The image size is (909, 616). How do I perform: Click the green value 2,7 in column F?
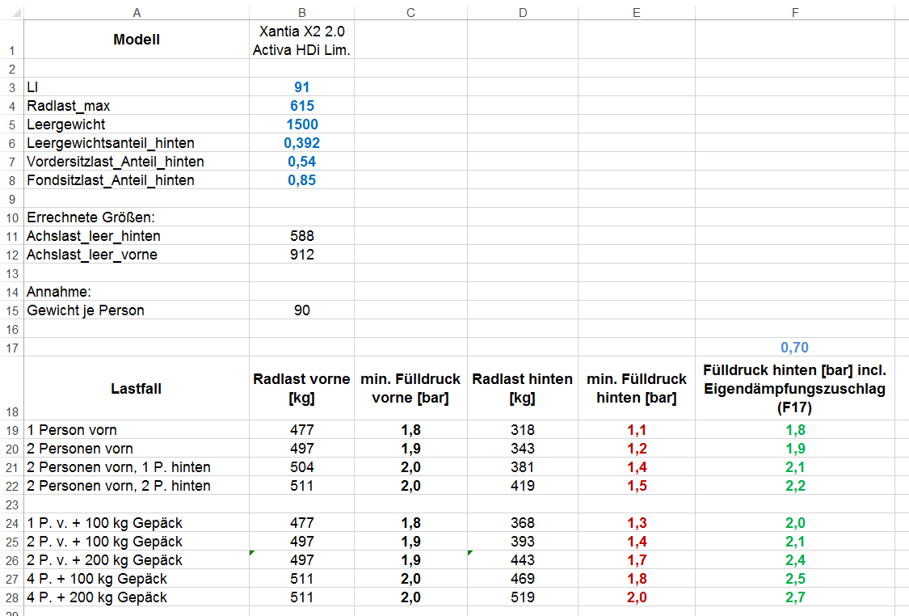coord(795,597)
